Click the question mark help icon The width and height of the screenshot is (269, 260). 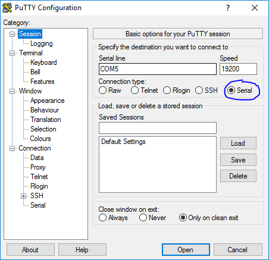(228, 8)
